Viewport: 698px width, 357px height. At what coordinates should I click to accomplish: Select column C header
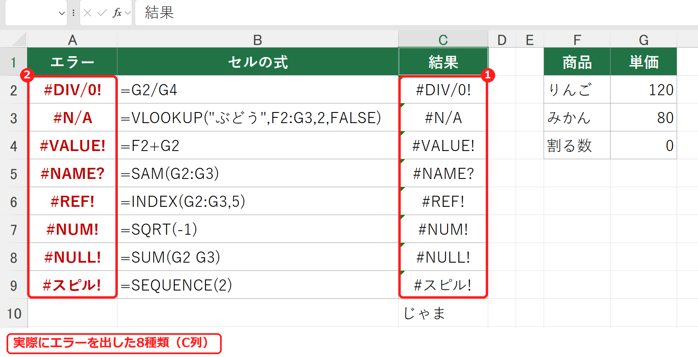443,40
